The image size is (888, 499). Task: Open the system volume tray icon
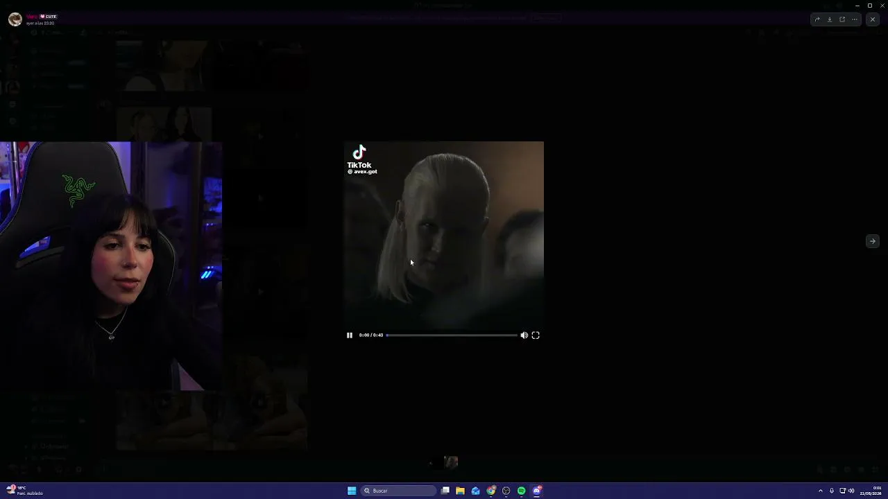(x=851, y=491)
